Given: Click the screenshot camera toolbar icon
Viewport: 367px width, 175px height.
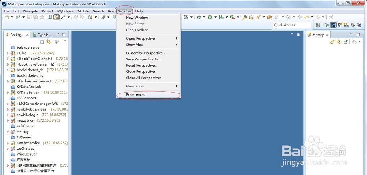Looking at the screenshot, I should pos(186,17).
